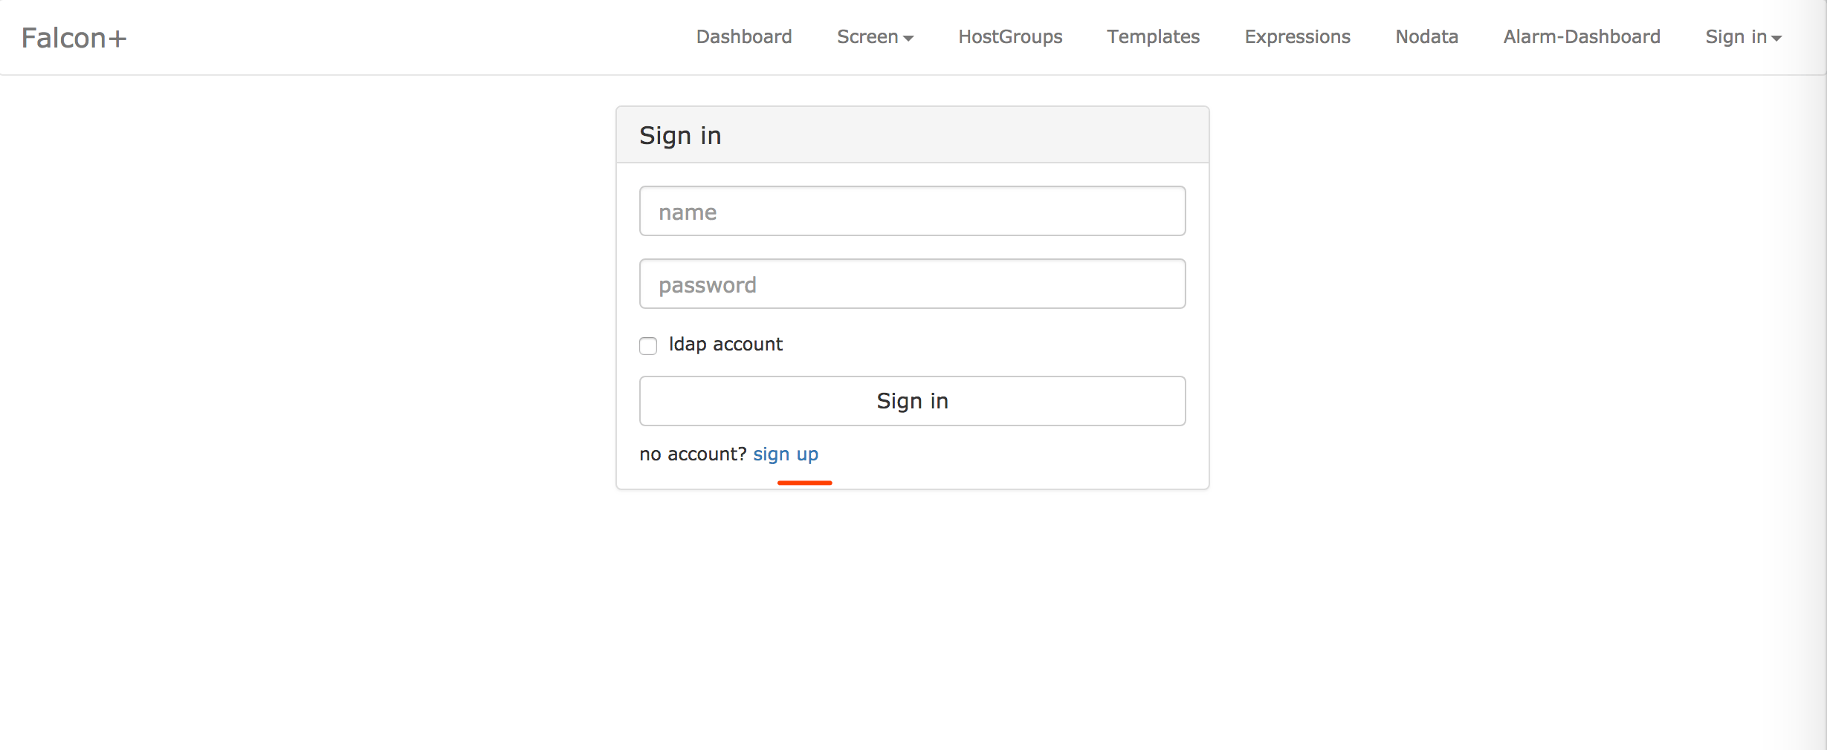Click the caret next to navbar Sign in
This screenshot has width=1827, height=750.
tap(1776, 39)
